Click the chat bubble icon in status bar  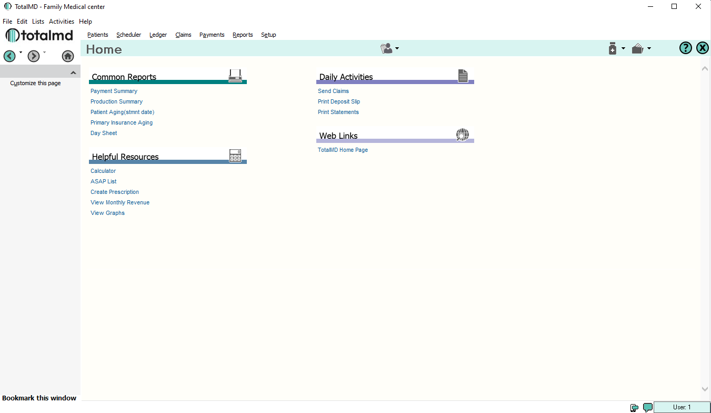648,408
